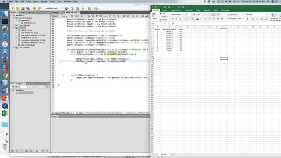The image size is (281, 158).
Task: Select the ReadExcel class in Navigator
Action: 20,90
